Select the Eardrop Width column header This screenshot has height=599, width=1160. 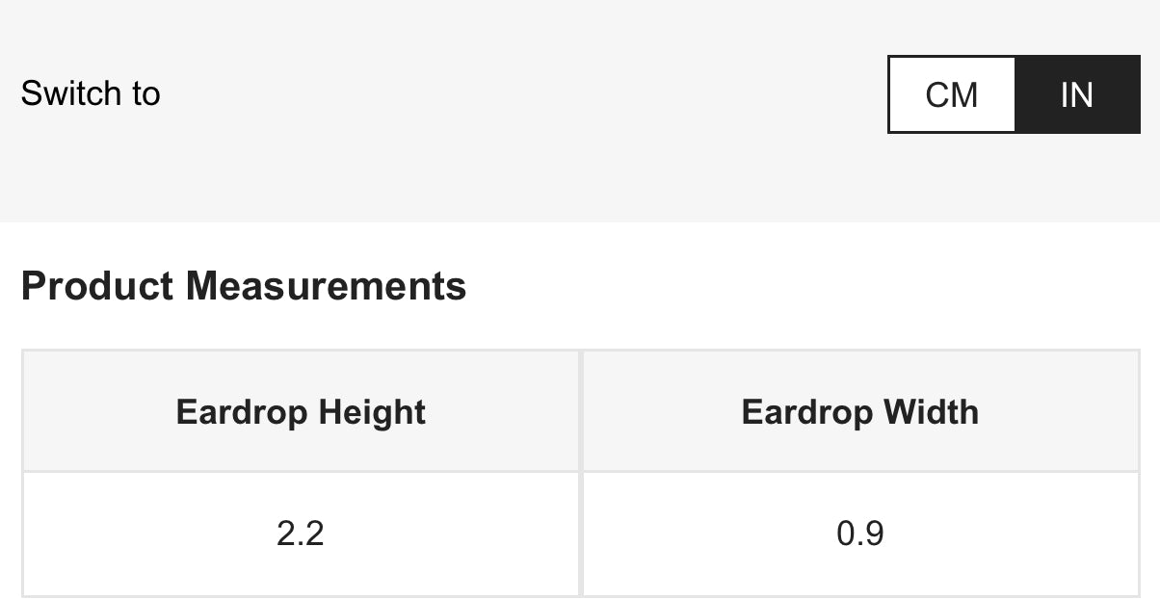(x=860, y=412)
